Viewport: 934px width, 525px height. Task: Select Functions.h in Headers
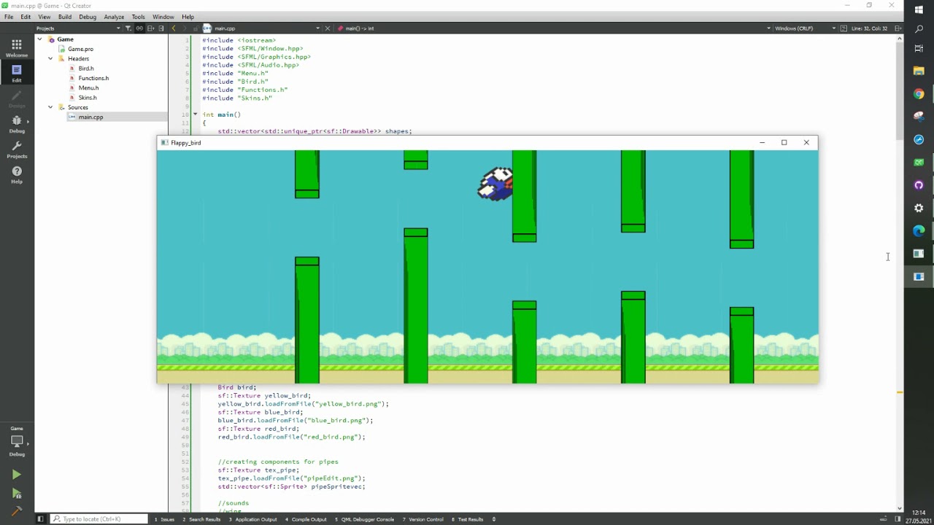[x=93, y=78]
